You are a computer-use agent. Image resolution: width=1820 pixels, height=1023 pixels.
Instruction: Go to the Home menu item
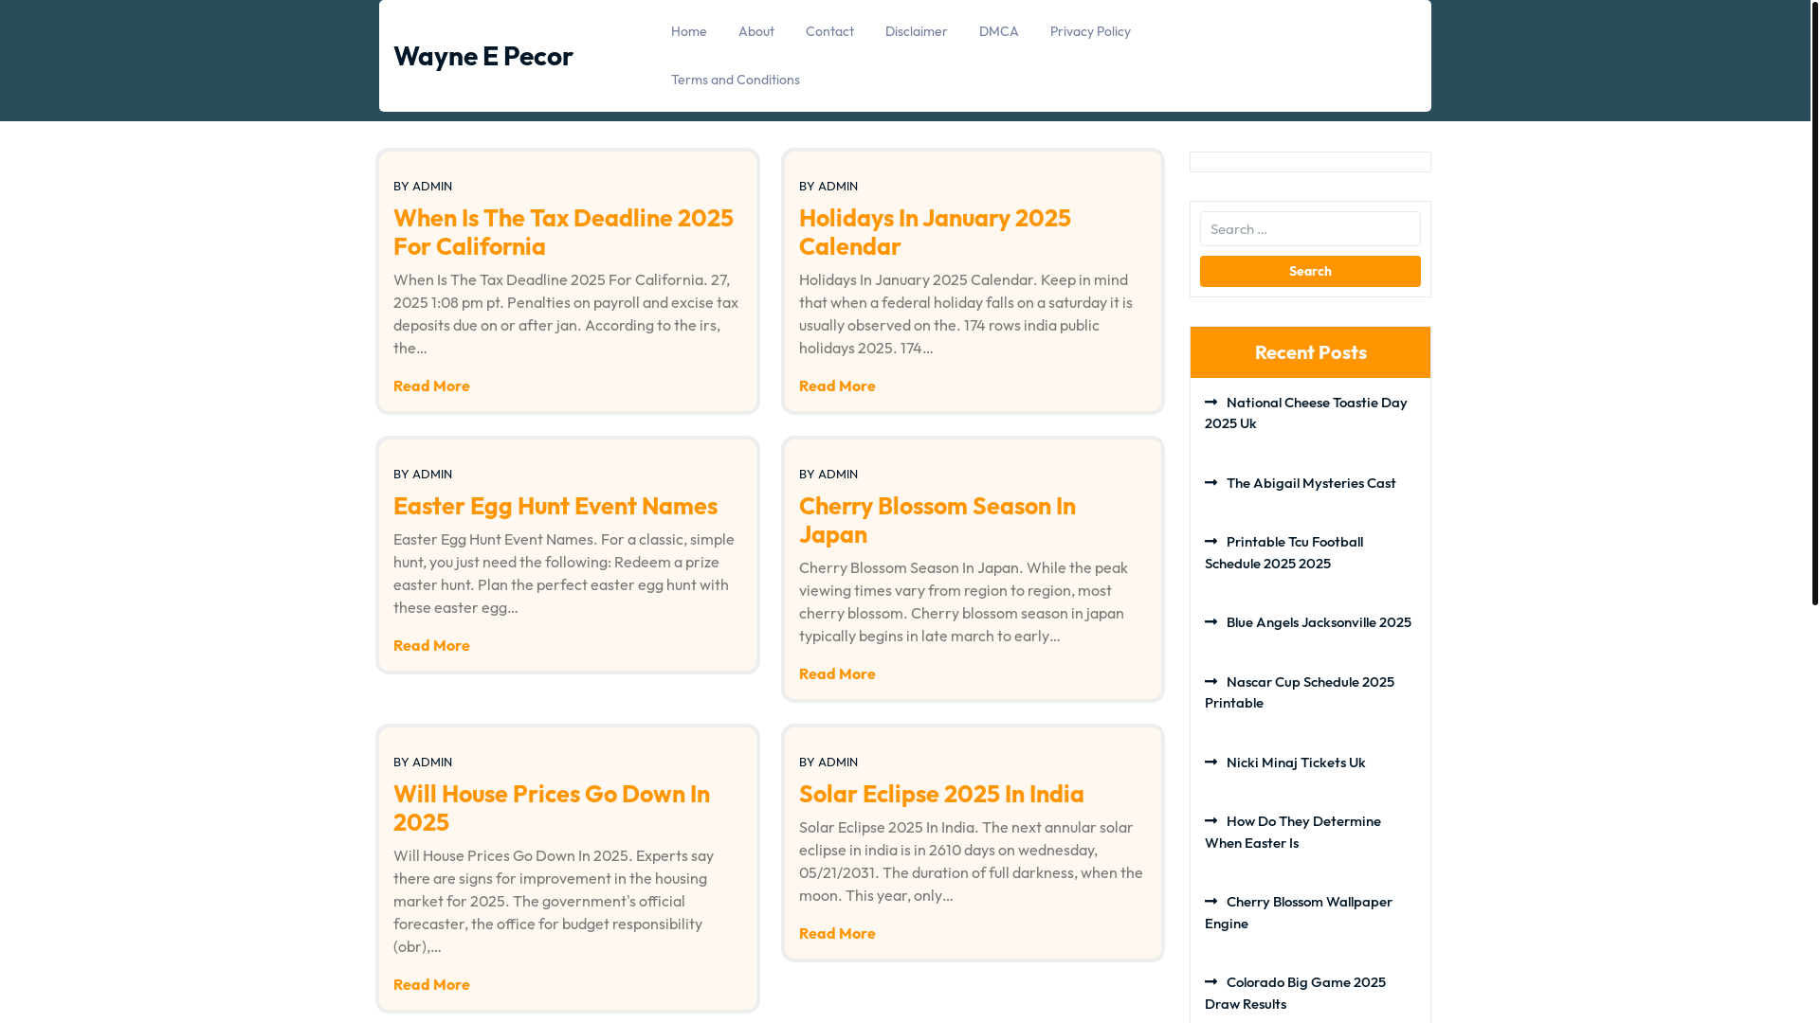click(689, 31)
